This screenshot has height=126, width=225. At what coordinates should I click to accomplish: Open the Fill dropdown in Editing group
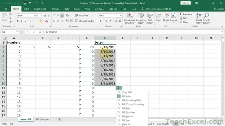tap(184, 18)
